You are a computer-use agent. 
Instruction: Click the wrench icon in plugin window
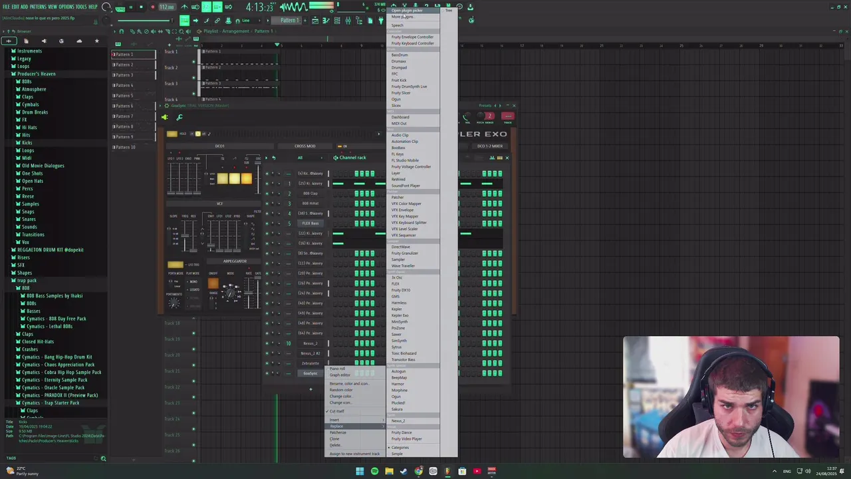click(180, 117)
